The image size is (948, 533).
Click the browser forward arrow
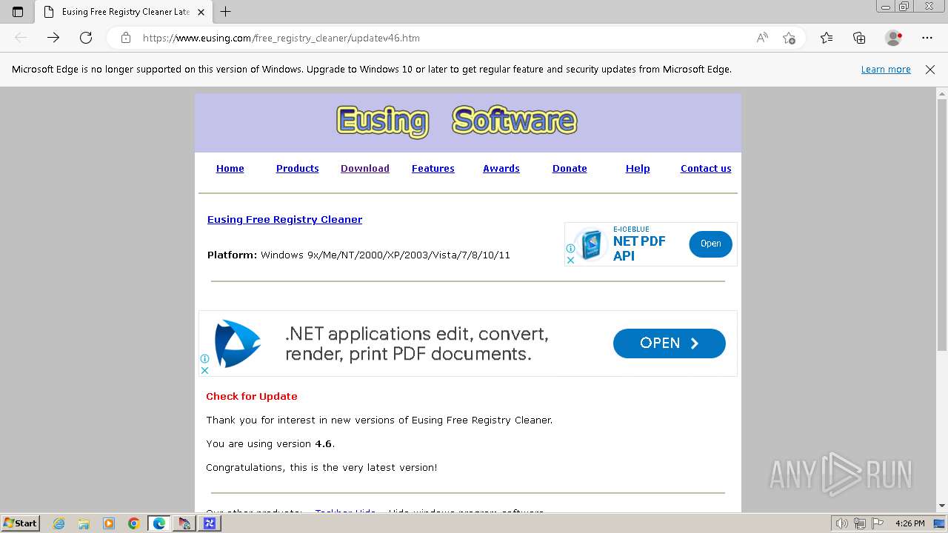click(53, 38)
